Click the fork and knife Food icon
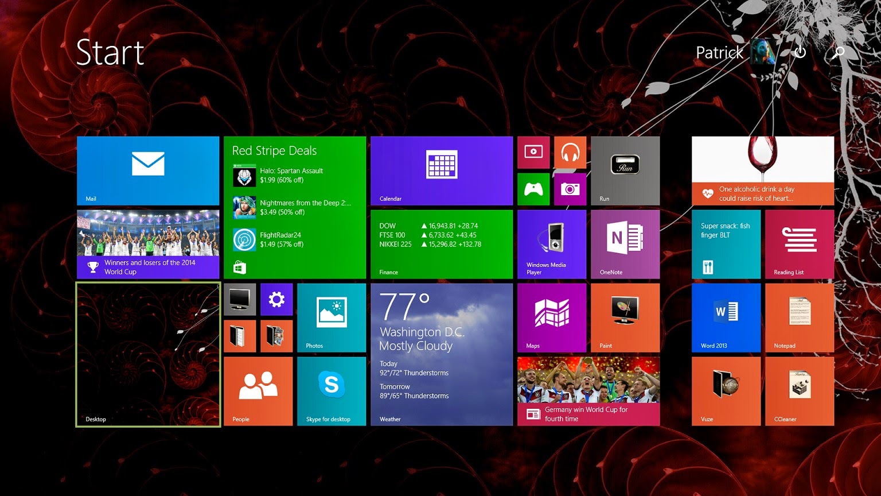 pyautogui.click(x=708, y=267)
